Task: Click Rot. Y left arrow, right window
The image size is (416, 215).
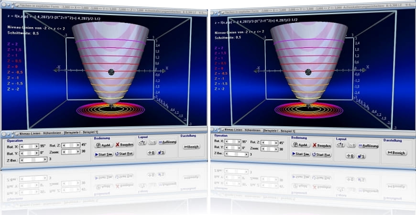Action: 226,148
